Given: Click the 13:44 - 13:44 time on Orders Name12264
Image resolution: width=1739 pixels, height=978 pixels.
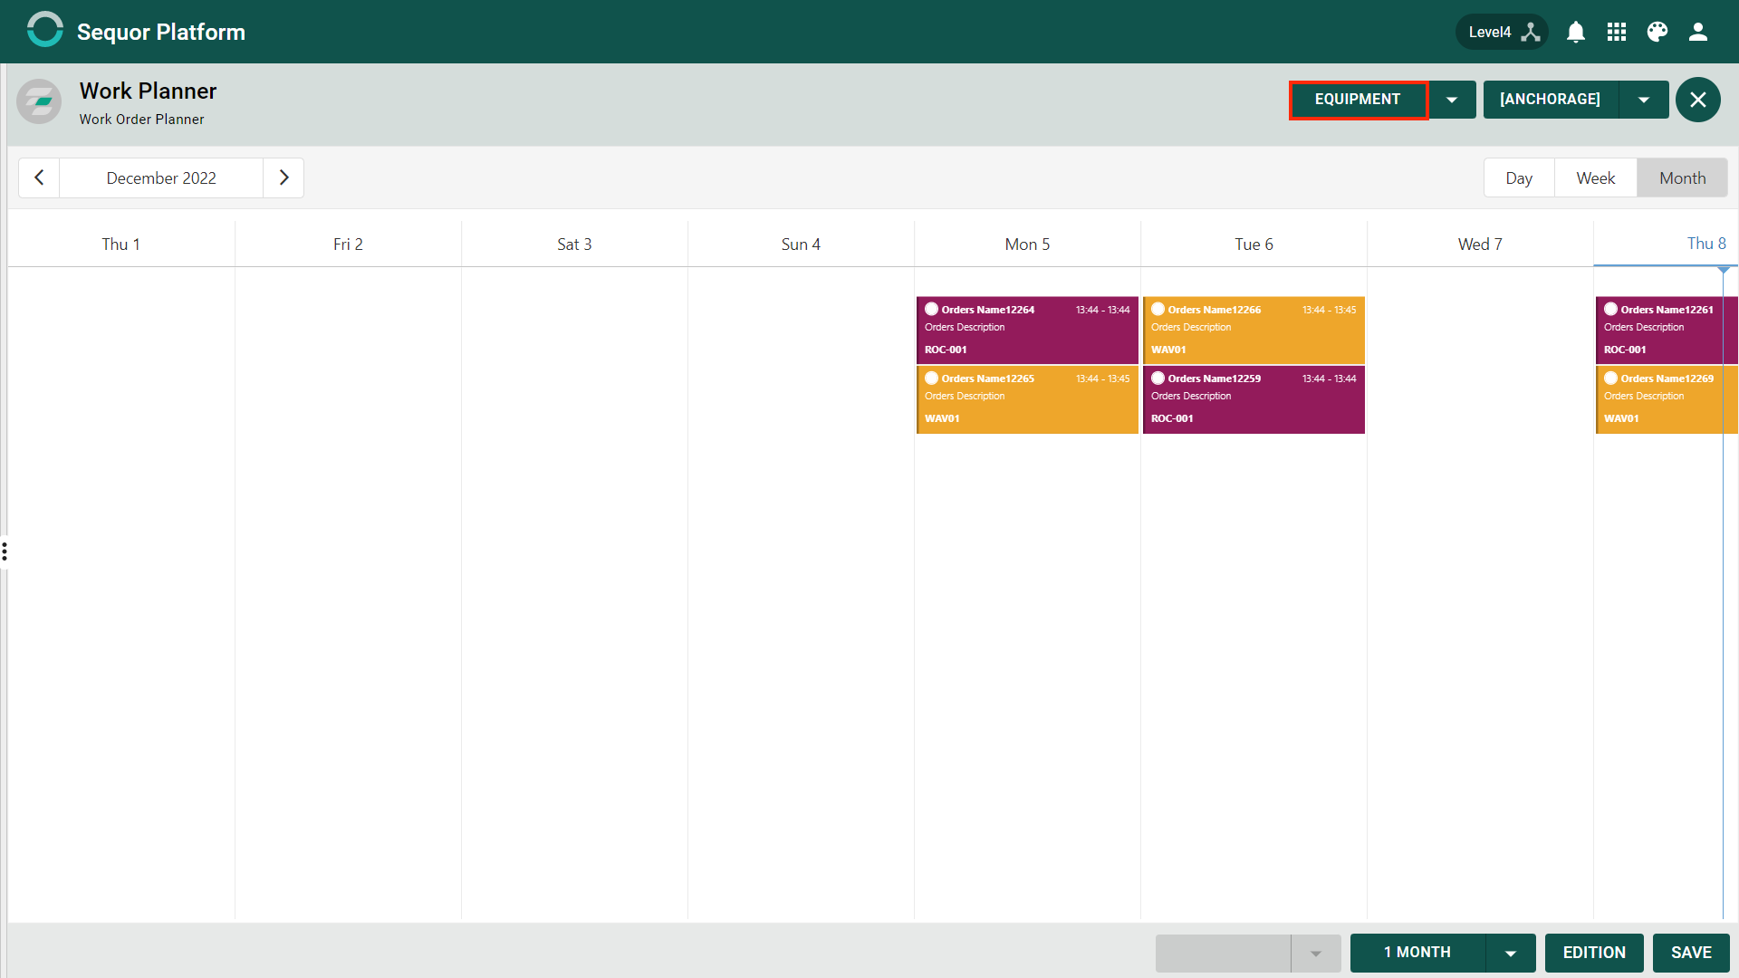Looking at the screenshot, I should (1102, 310).
